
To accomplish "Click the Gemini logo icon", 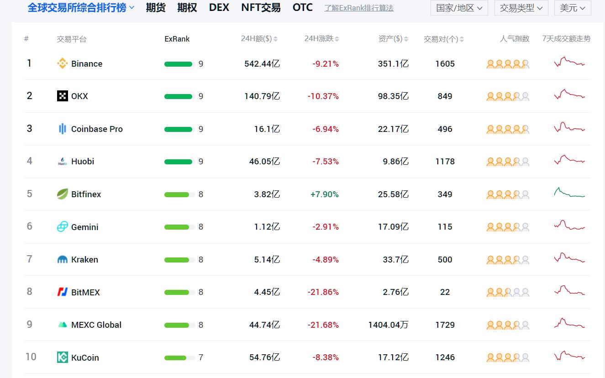I will tap(63, 226).
